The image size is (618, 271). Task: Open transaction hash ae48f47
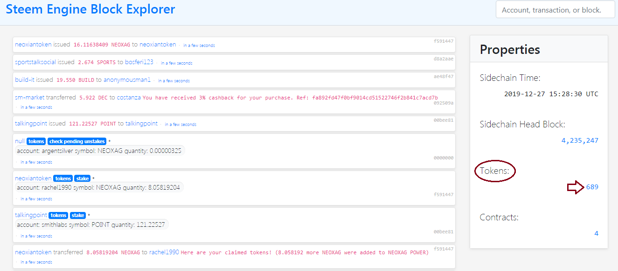443,76
